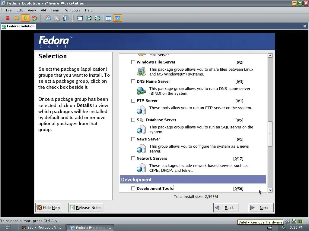
Task: Click the [0/5] count for SQL Database Server
Action: coord(239,120)
